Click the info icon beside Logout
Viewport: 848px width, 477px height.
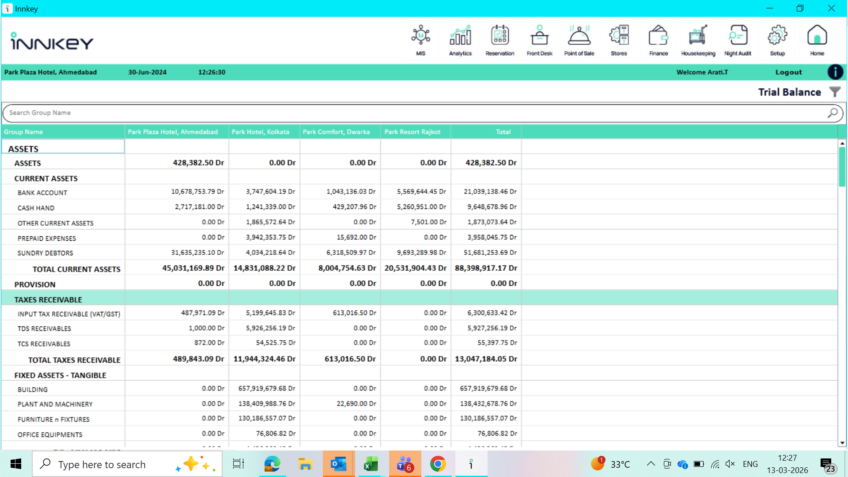[x=835, y=72]
